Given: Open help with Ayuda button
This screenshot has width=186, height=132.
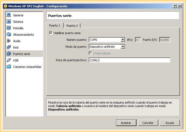Looking at the screenshot, I should click(170, 123).
